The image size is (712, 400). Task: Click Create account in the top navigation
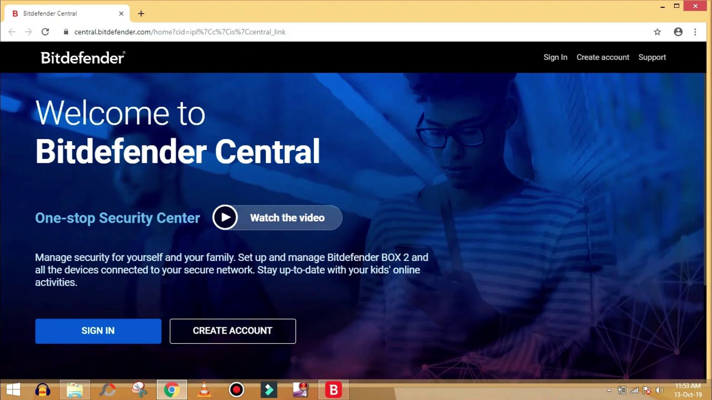pyautogui.click(x=603, y=57)
